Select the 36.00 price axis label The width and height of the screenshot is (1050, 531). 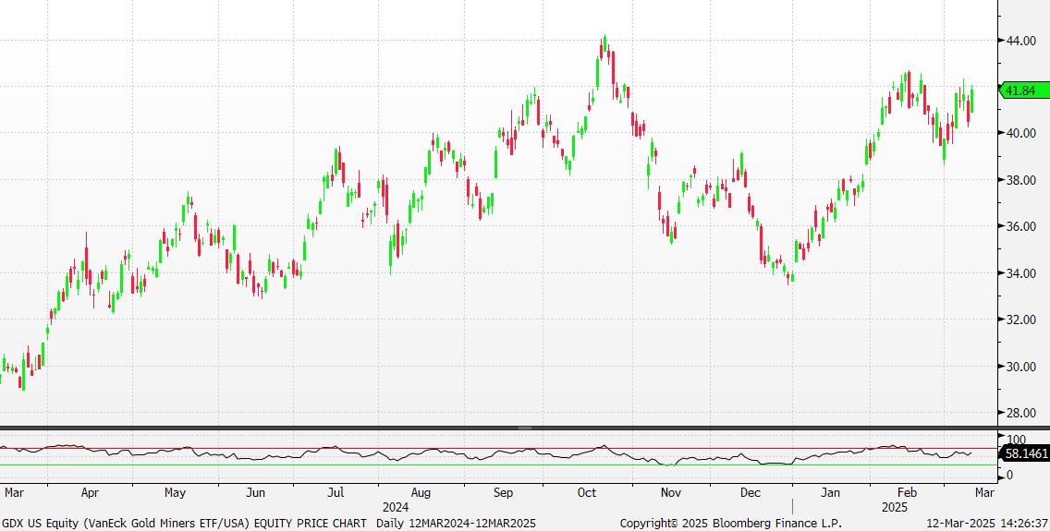1020,226
